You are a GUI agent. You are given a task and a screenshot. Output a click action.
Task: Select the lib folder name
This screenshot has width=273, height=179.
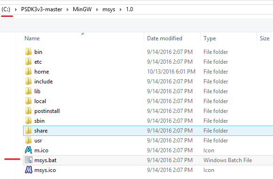click(x=37, y=91)
